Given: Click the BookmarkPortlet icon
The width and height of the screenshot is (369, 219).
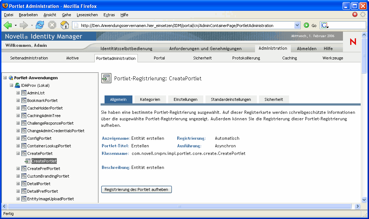Looking at the screenshot, I should 24,100.
